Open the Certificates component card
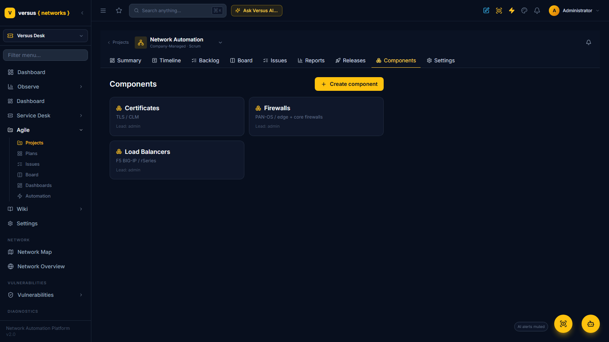 (x=177, y=116)
